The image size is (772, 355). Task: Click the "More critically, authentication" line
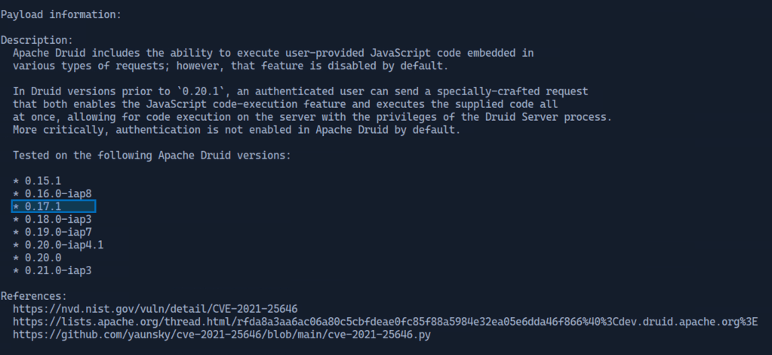236,129
